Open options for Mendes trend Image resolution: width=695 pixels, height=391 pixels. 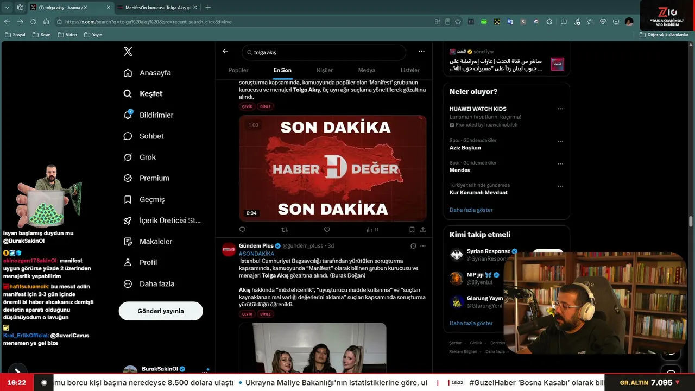tap(560, 163)
